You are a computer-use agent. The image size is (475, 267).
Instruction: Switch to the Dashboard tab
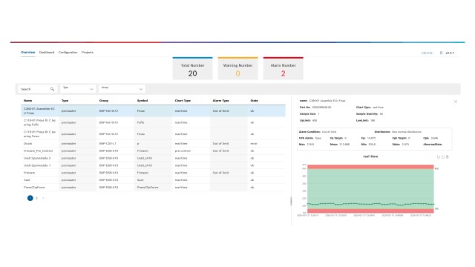47,53
